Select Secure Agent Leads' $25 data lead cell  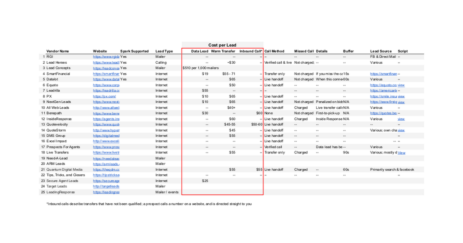click(205, 181)
